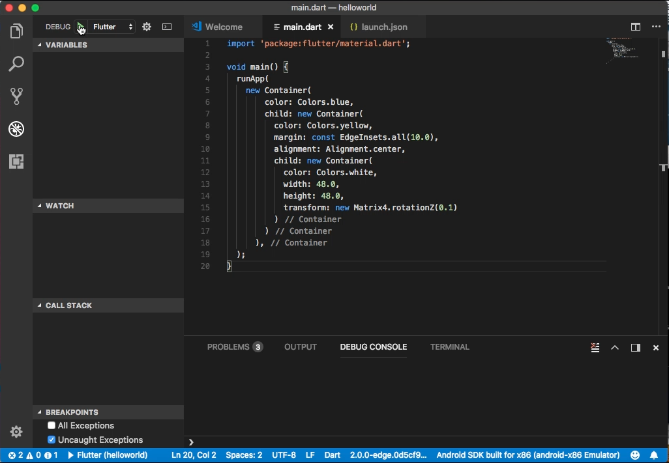Open the Explorer view in activity bar
The height and width of the screenshot is (463, 669).
pos(16,31)
